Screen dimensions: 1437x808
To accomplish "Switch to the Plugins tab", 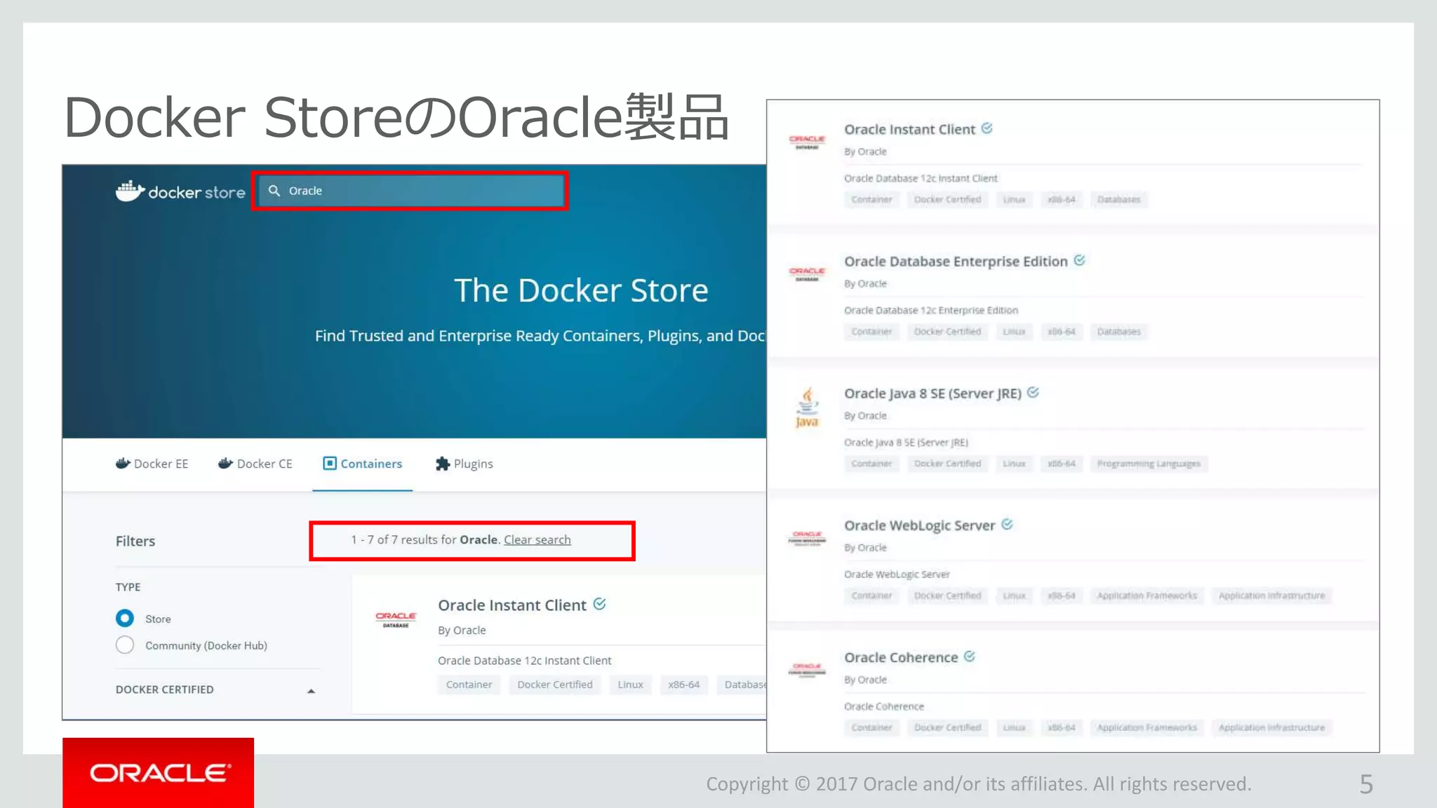I will pos(464,464).
